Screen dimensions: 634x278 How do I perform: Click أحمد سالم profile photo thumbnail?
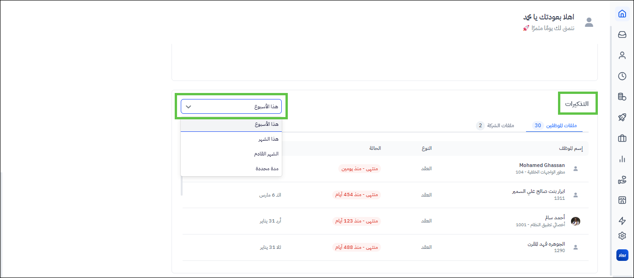576,221
